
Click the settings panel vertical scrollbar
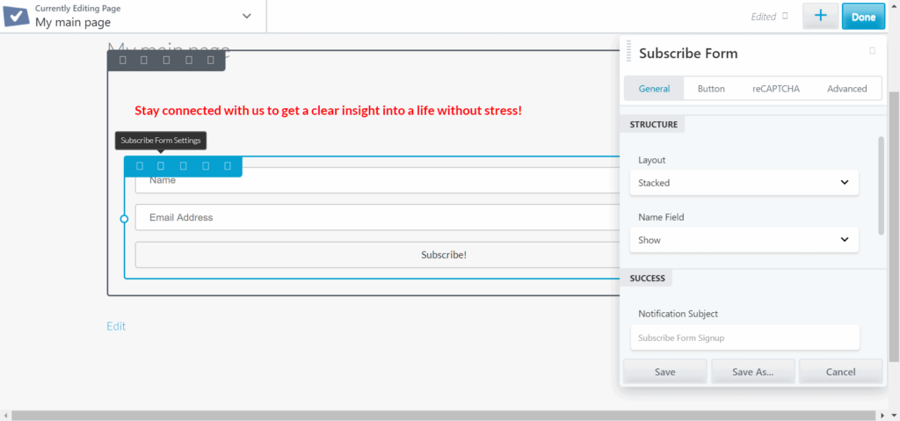click(881, 185)
